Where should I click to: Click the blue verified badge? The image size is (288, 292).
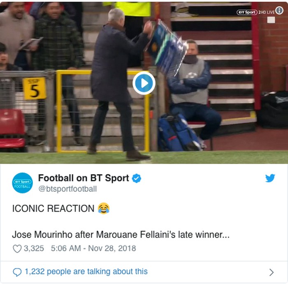(137, 179)
